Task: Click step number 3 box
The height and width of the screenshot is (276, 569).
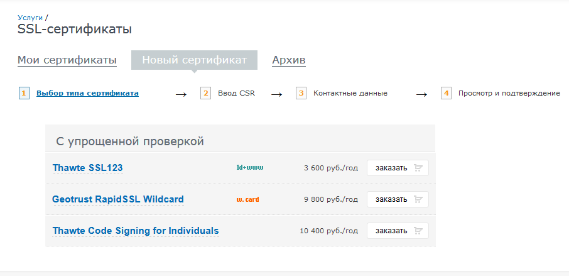Action: pos(301,93)
